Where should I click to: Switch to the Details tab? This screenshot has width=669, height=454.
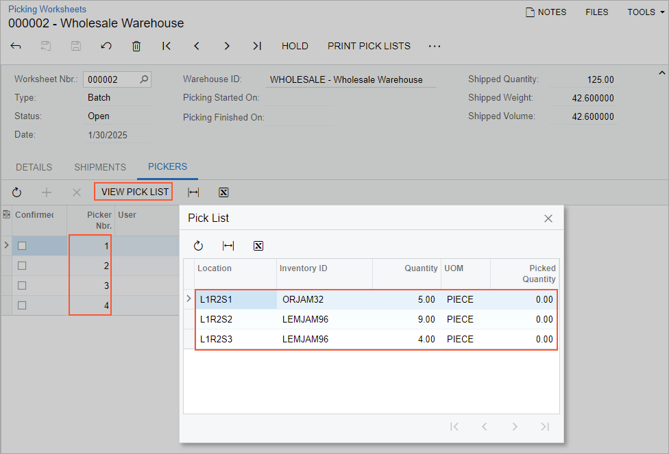tap(34, 167)
